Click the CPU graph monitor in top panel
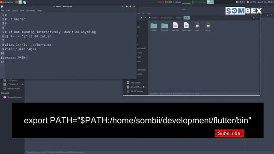 187,2
